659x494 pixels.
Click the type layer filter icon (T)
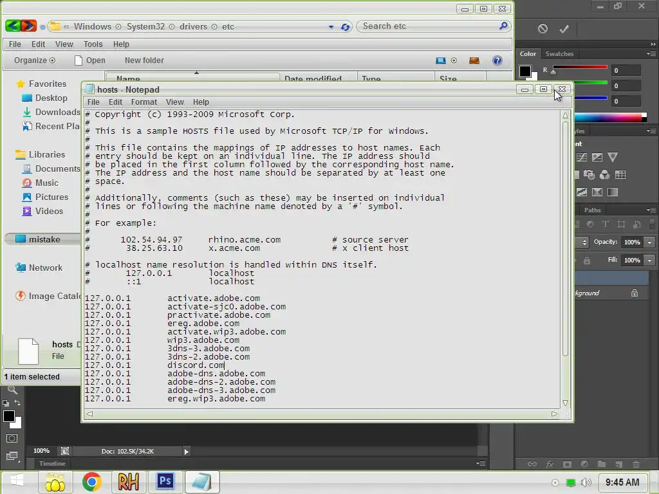[606, 224]
